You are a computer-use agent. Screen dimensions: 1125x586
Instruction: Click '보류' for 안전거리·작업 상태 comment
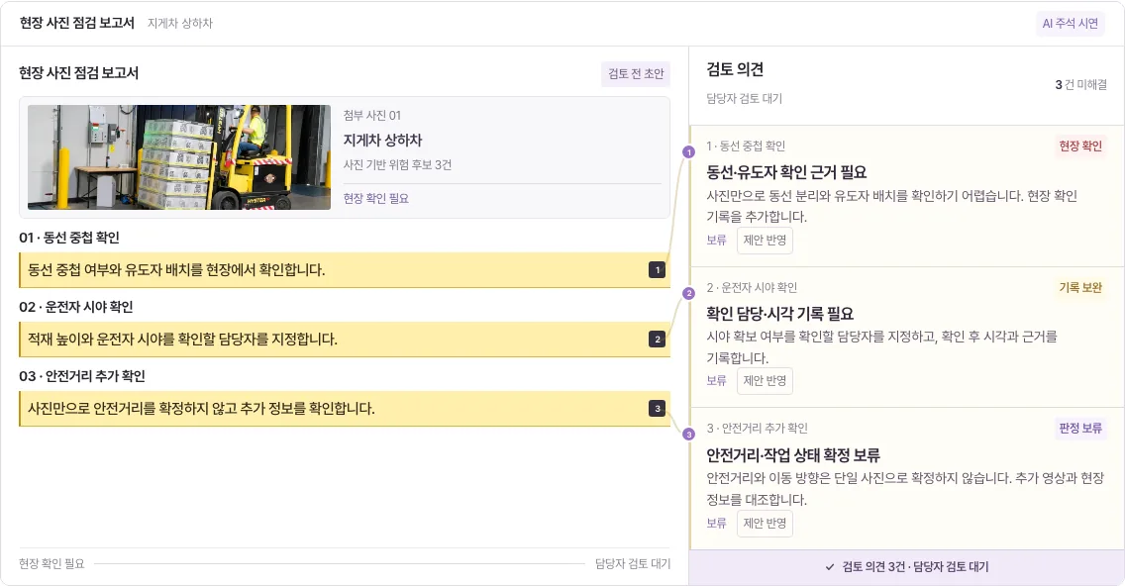tap(716, 524)
